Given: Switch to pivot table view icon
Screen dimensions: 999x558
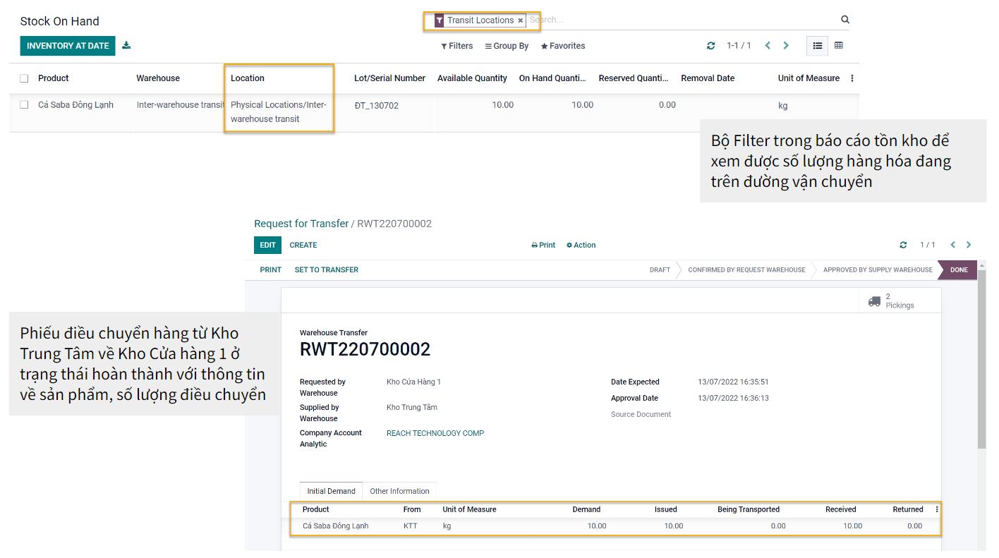Looking at the screenshot, I should pos(839,46).
